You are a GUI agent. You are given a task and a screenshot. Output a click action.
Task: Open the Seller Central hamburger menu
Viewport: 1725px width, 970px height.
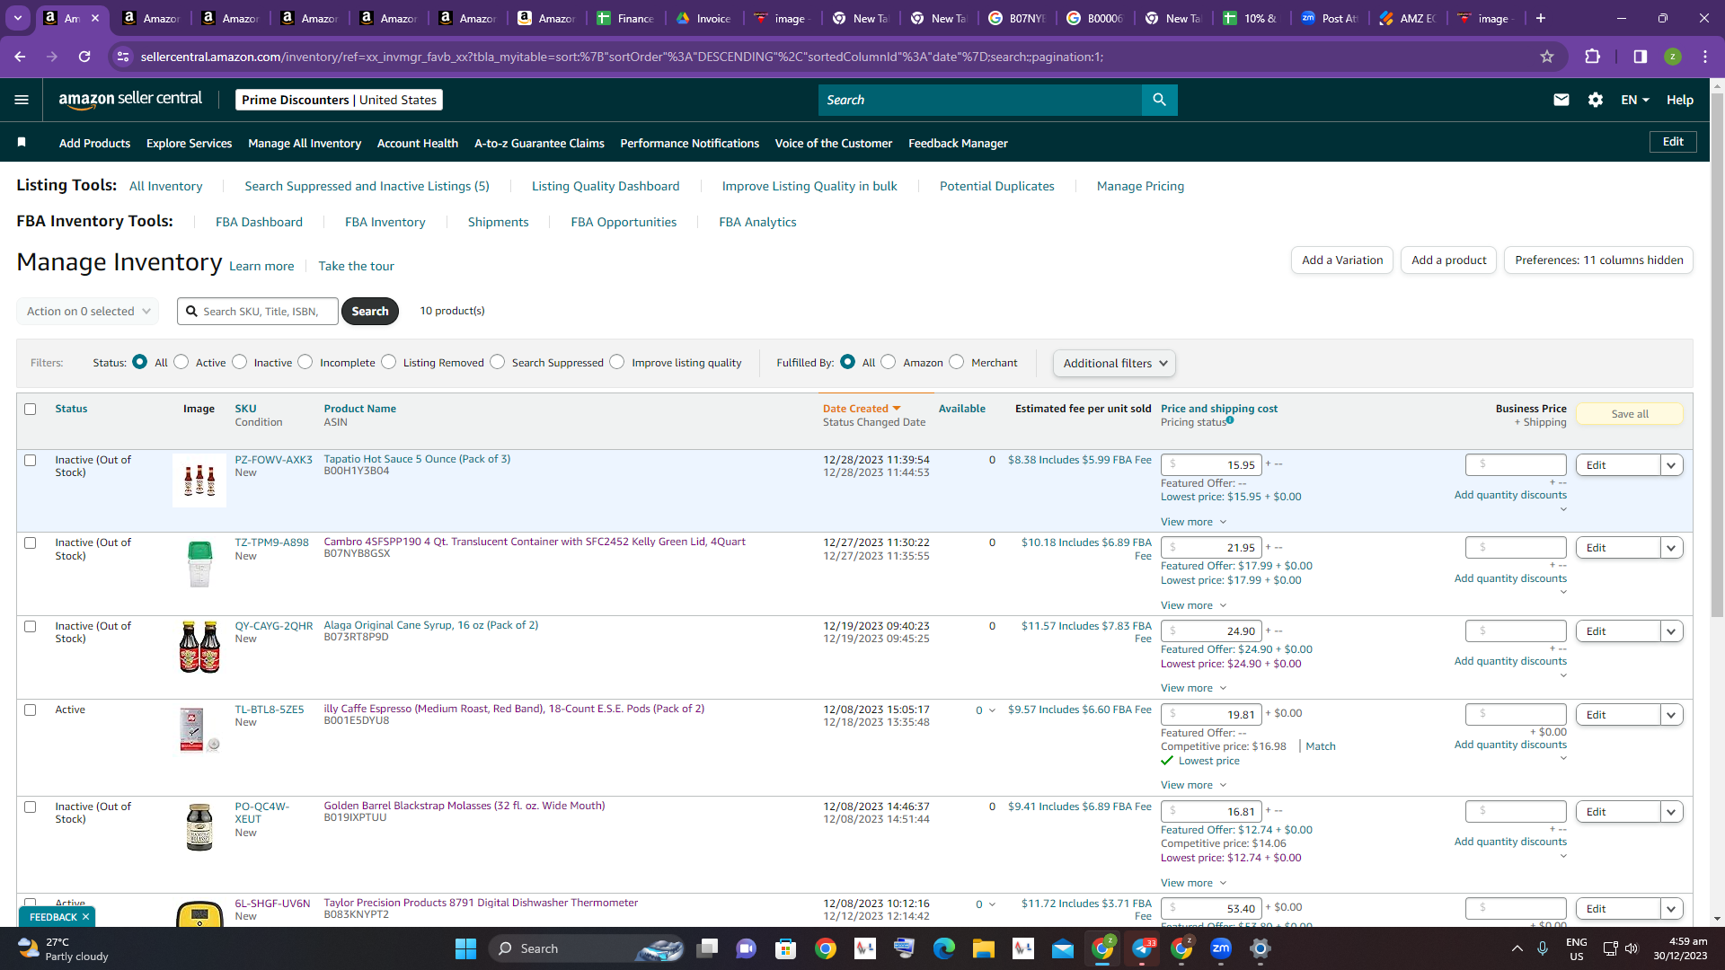click(22, 100)
